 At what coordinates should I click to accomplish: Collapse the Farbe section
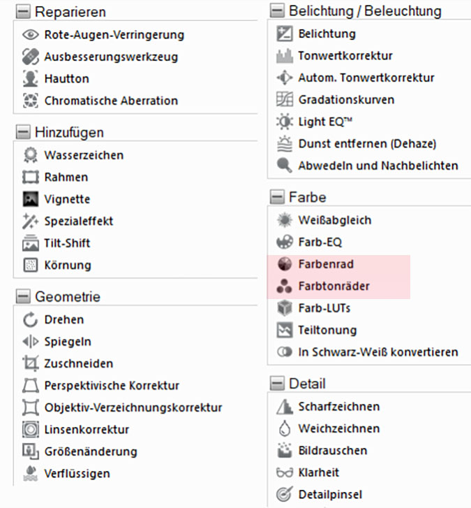(x=278, y=198)
